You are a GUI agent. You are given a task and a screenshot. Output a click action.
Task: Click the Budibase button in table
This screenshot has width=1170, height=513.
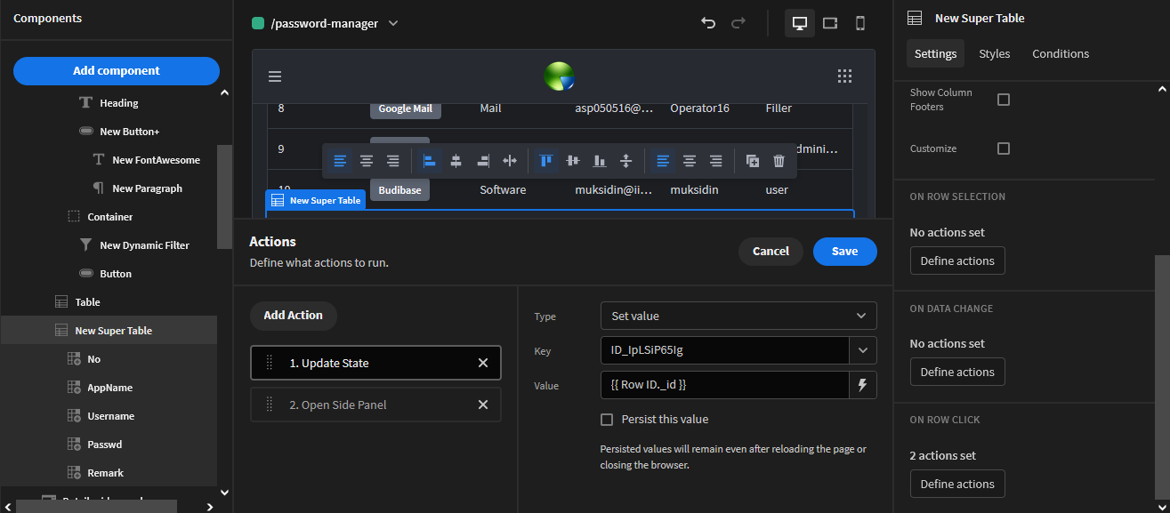(x=399, y=190)
